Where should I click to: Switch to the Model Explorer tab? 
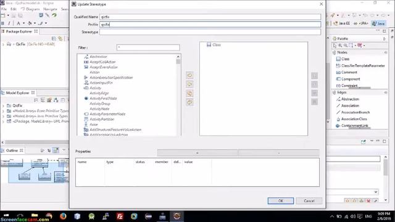pos(18,93)
